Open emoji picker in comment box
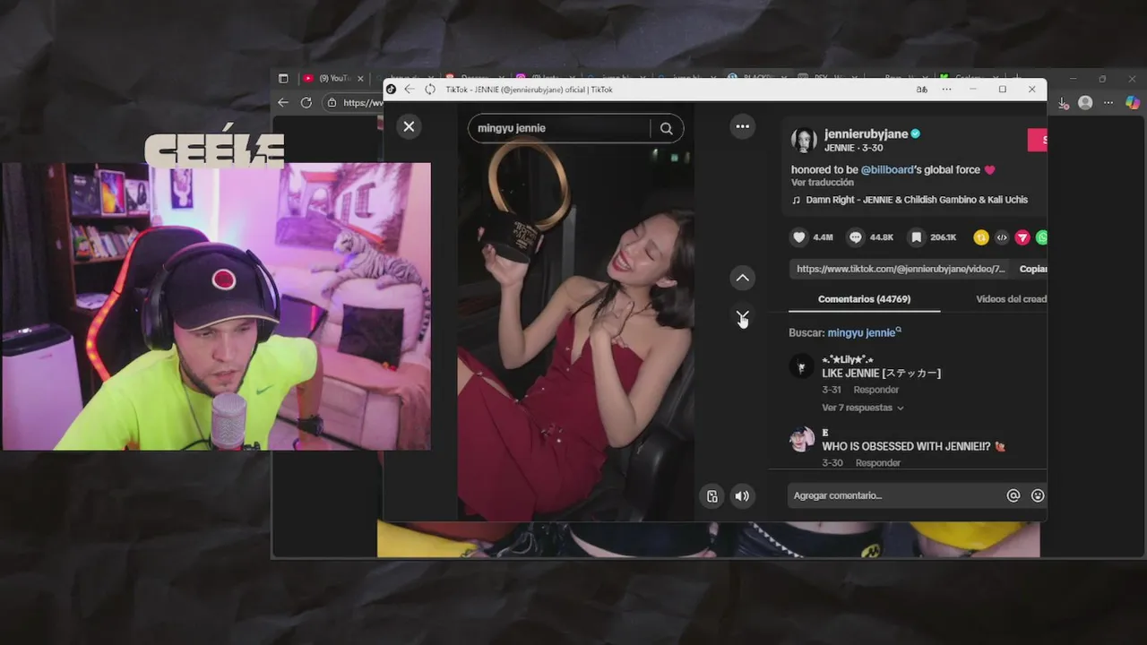This screenshot has height=645, width=1147. pyautogui.click(x=1038, y=495)
